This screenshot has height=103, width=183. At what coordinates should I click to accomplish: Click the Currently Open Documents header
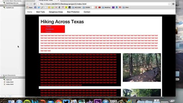coord(12,1)
